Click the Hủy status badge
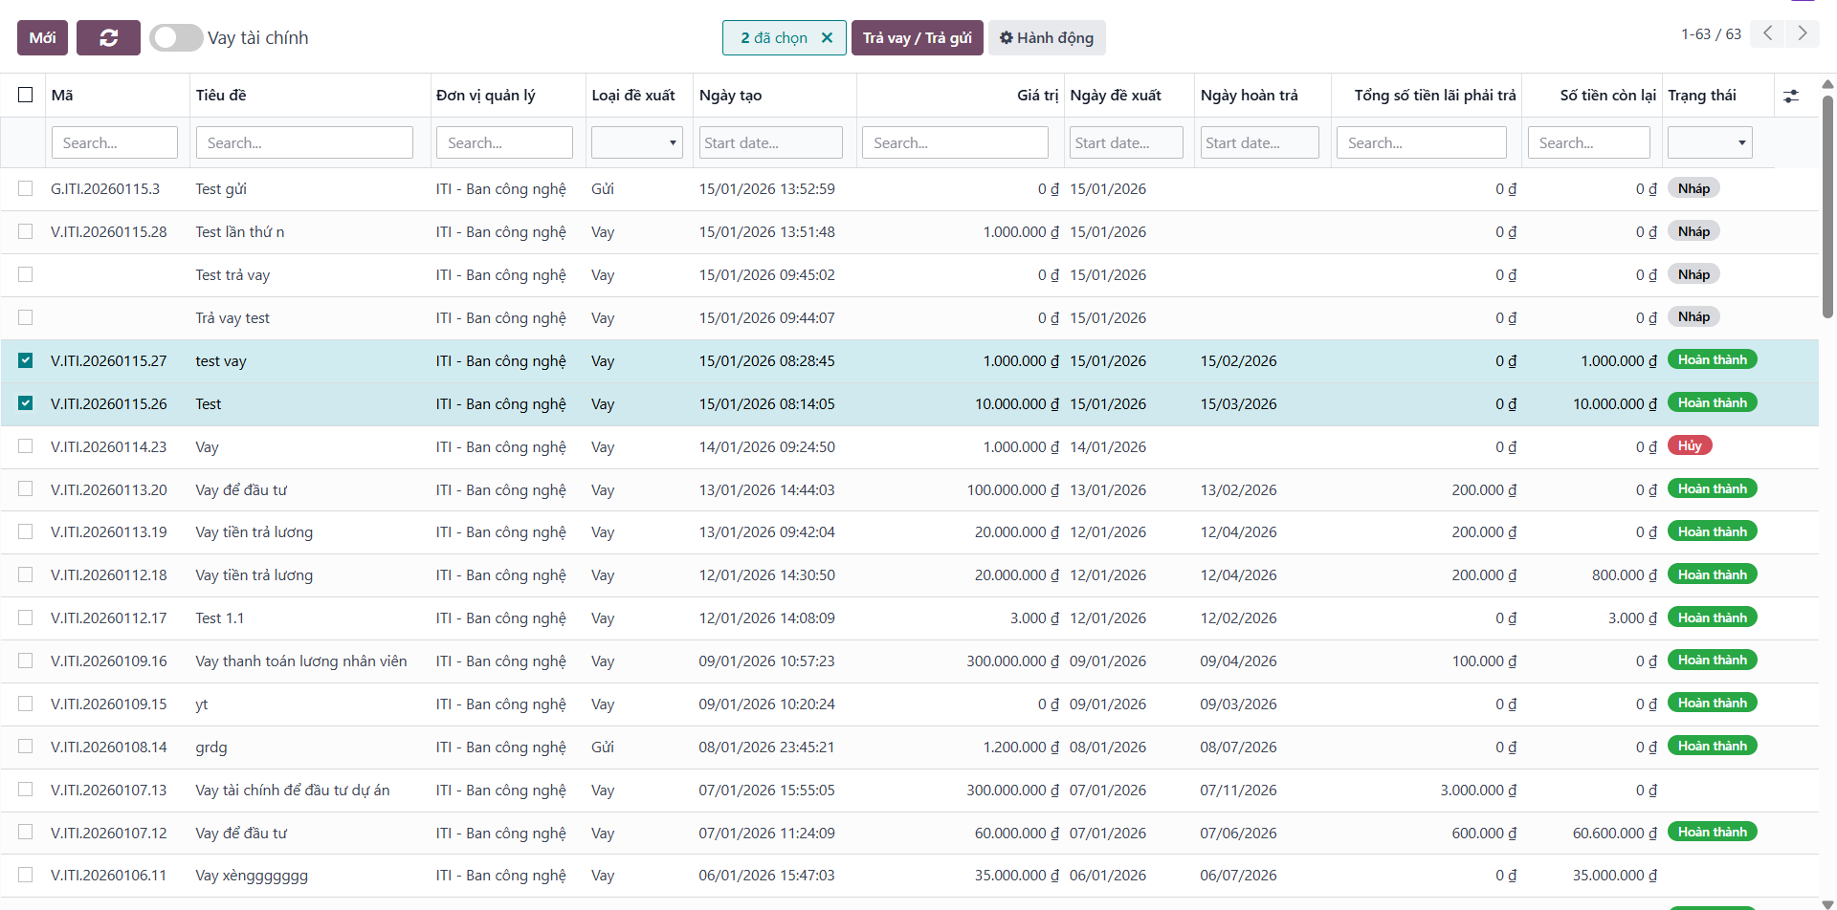This screenshot has height=910, width=1837. pyautogui.click(x=1690, y=445)
